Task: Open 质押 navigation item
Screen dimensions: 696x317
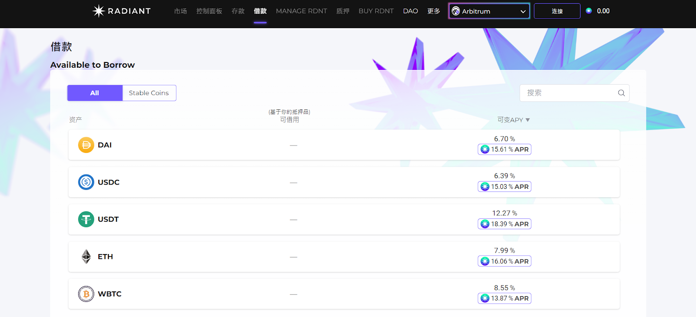Action: pyautogui.click(x=343, y=11)
